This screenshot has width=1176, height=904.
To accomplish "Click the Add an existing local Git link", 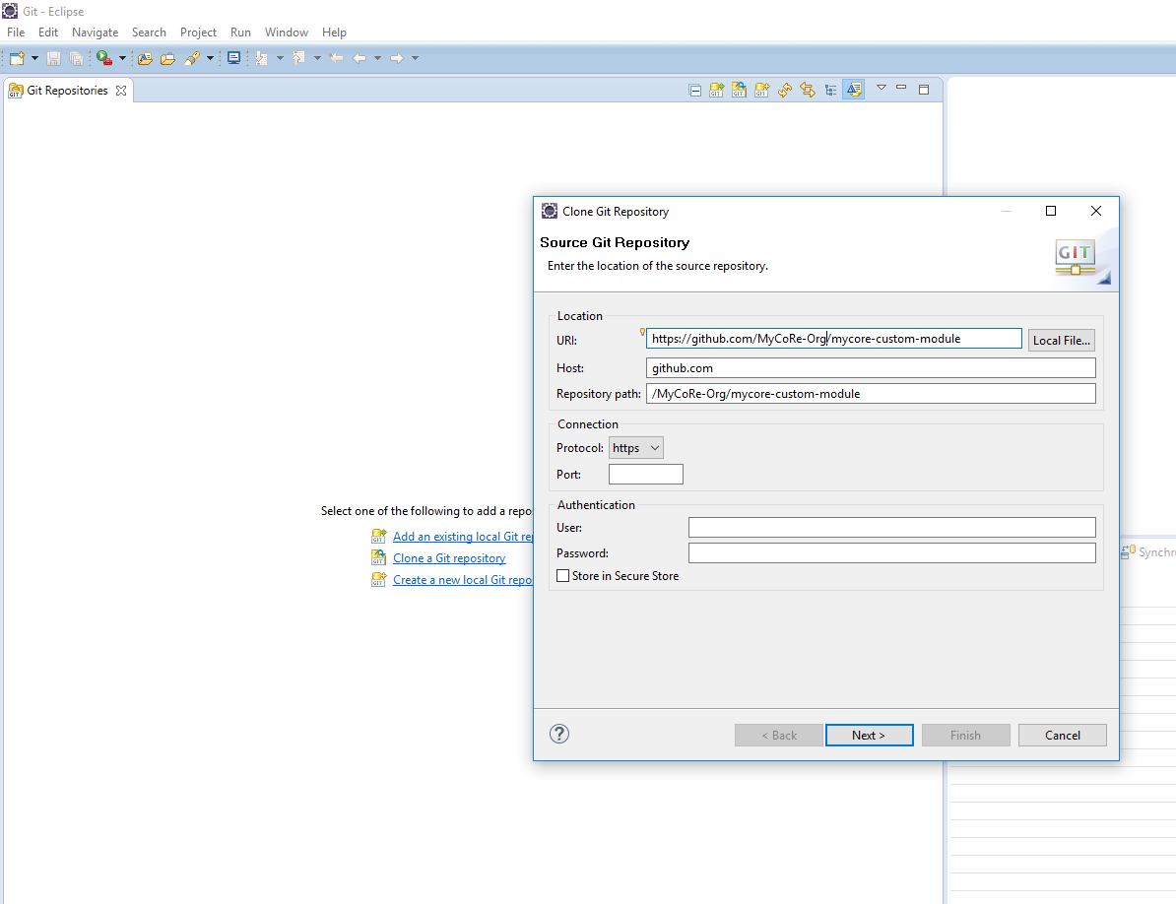I will [463, 537].
